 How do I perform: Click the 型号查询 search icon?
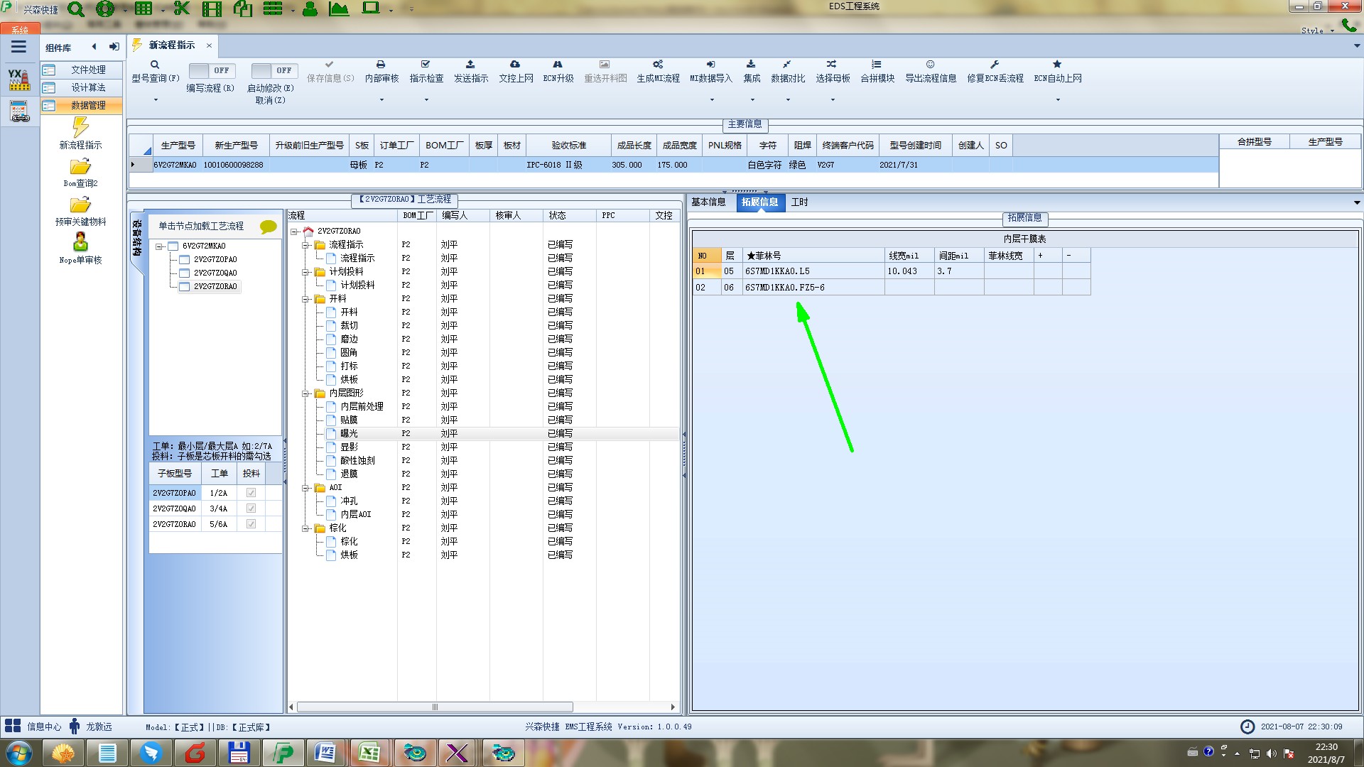[155, 65]
